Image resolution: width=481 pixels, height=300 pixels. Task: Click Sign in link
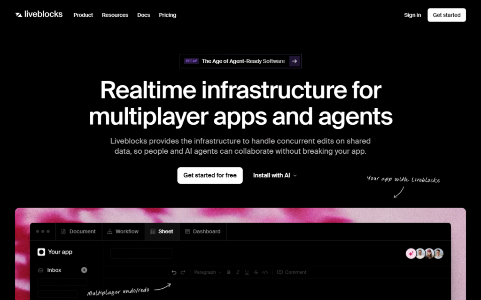[x=412, y=15]
